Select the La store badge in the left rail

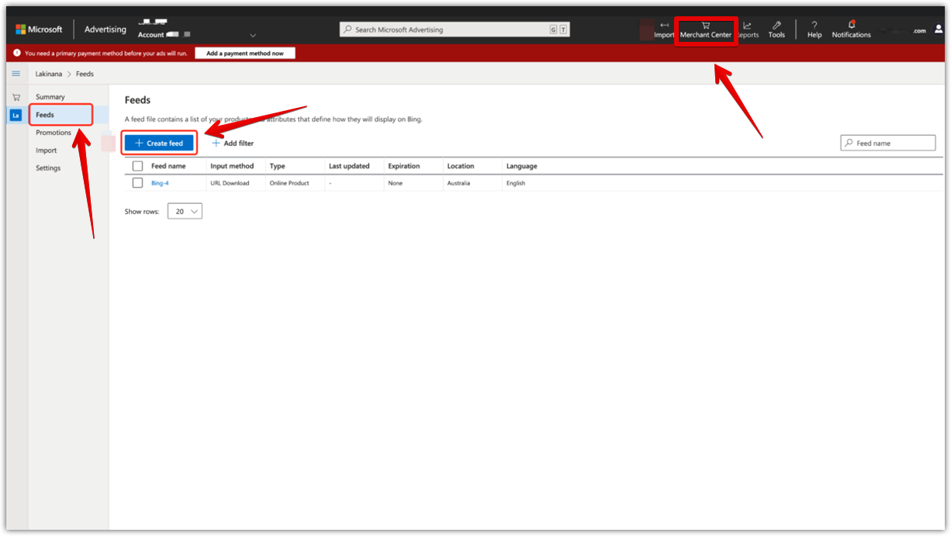(x=16, y=116)
